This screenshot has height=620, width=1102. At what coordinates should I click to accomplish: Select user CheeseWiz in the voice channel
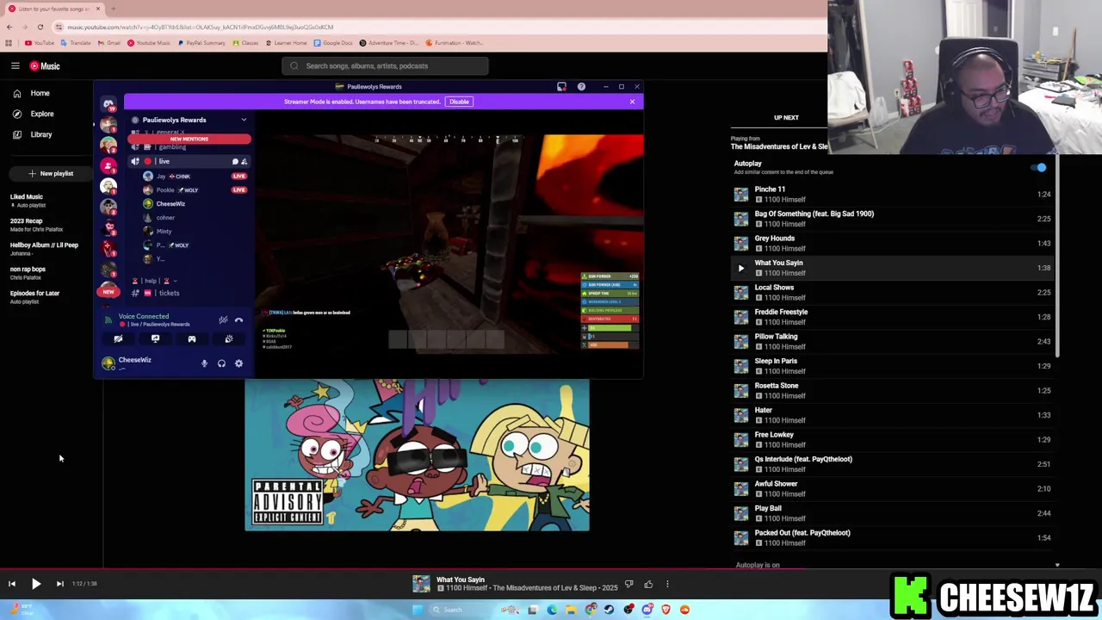point(170,204)
